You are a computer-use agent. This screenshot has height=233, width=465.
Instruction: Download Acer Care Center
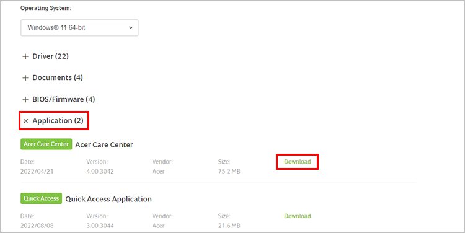click(x=298, y=162)
